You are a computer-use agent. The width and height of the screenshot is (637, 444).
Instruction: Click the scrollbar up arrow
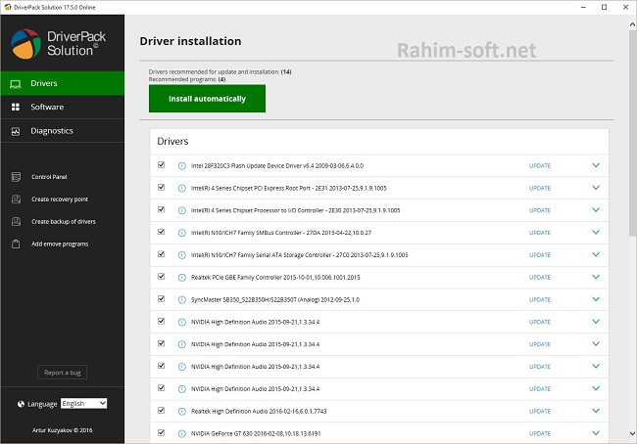632,24
